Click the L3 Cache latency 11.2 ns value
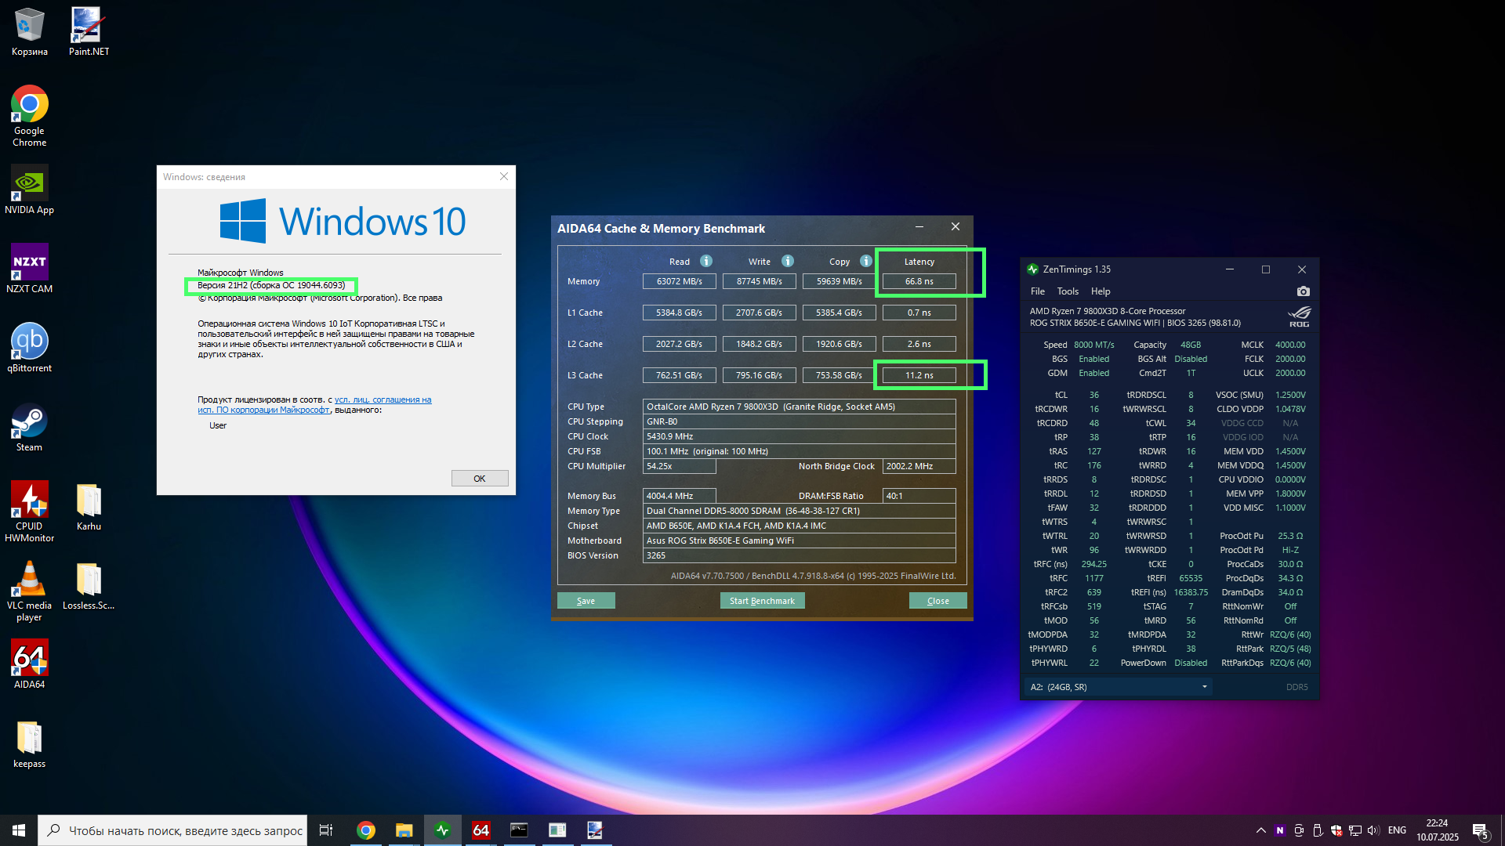The width and height of the screenshot is (1505, 846). coord(919,375)
